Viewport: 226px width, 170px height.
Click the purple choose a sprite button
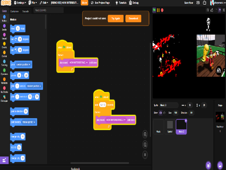pyautogui.click(x=209, y=165)
